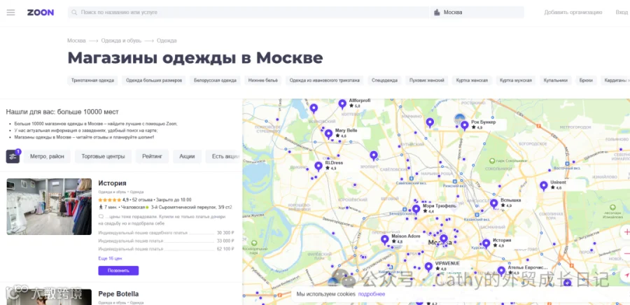Image resolution: width=630 pixels, height=305 pixels.
Task: Click the История map pin
Action: (486, 243)
